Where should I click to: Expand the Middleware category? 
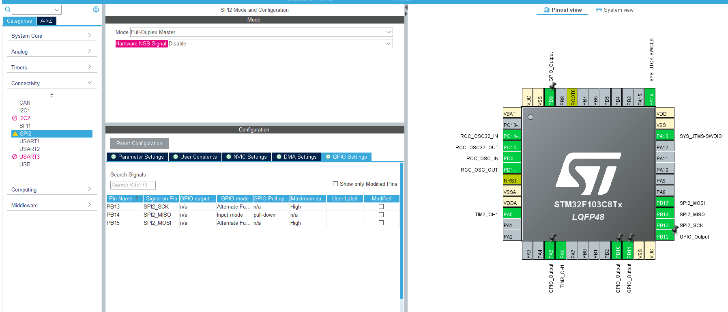[52, 205]
